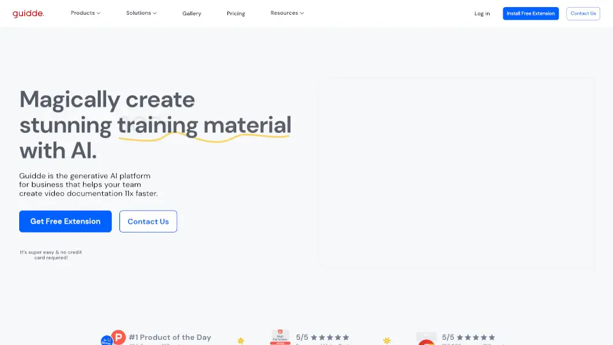Click the hero video preview area

(457, 174)
